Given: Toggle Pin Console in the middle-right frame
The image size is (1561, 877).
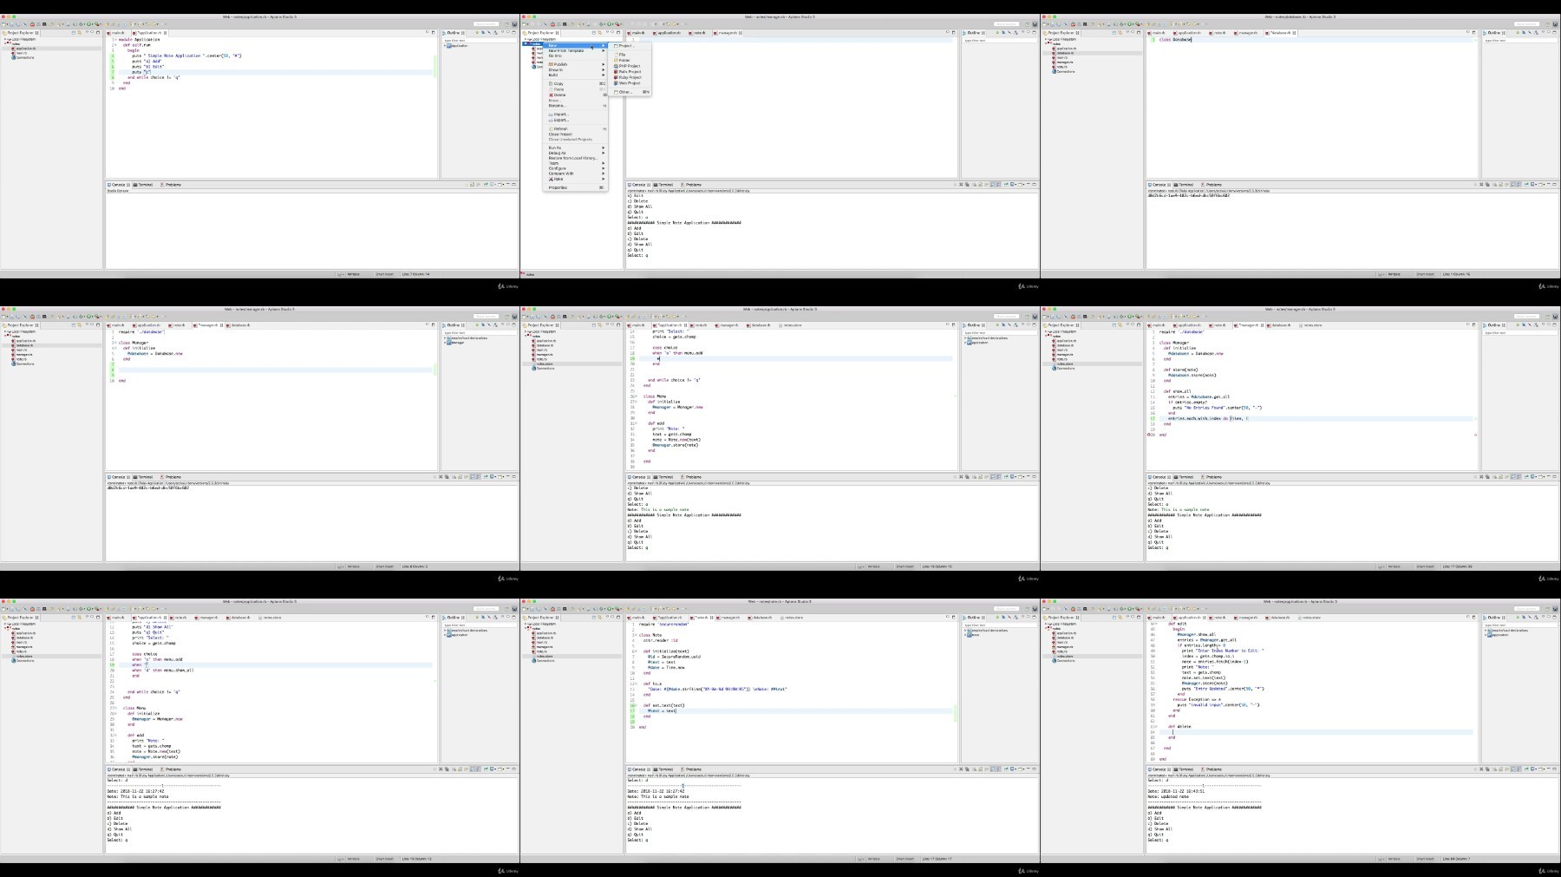Looking at the screenshot, I should click(1526, 476).
